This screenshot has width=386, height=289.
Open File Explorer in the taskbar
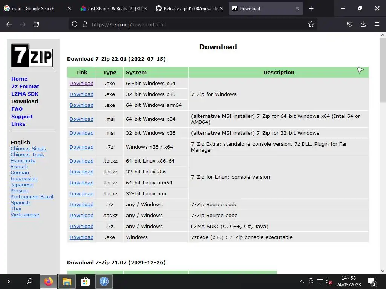pos(67,281)
